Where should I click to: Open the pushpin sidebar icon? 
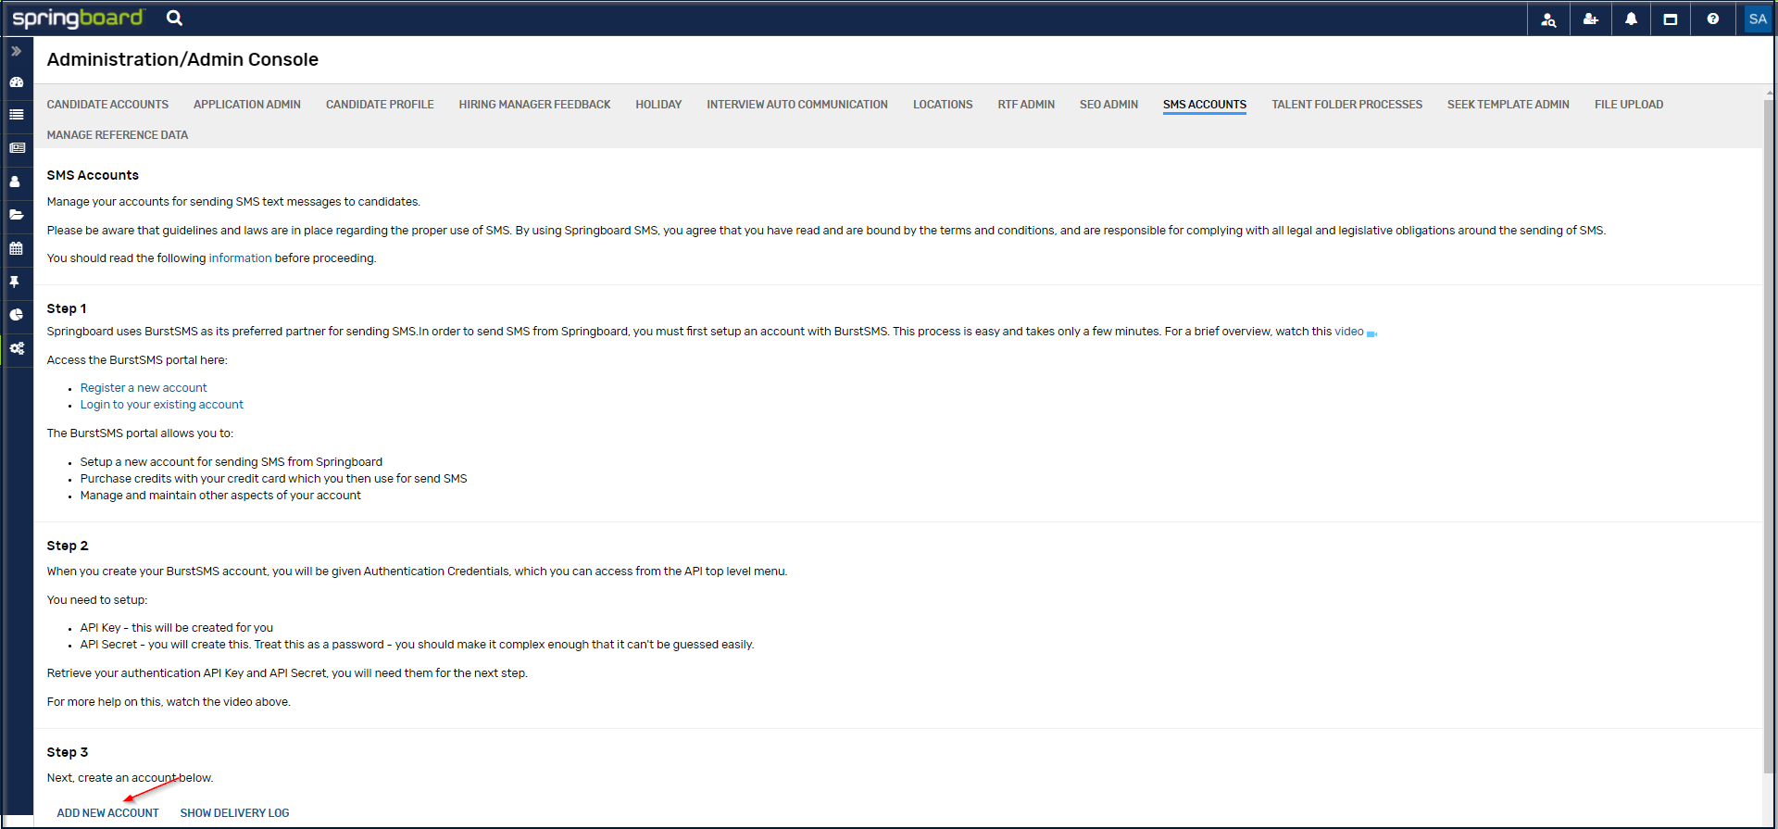point(15,282)
